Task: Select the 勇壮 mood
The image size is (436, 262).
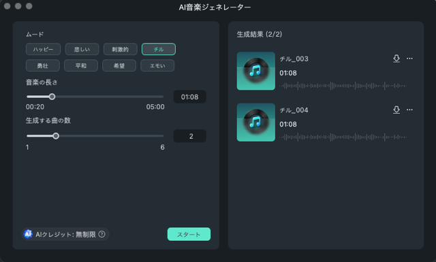Action: (42, 65)
